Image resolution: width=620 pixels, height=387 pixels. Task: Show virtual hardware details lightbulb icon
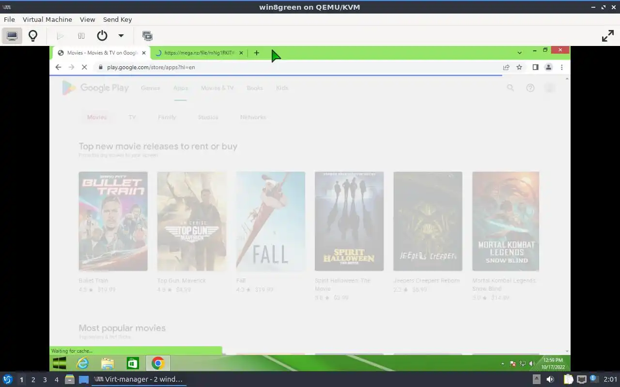point(33,36)
